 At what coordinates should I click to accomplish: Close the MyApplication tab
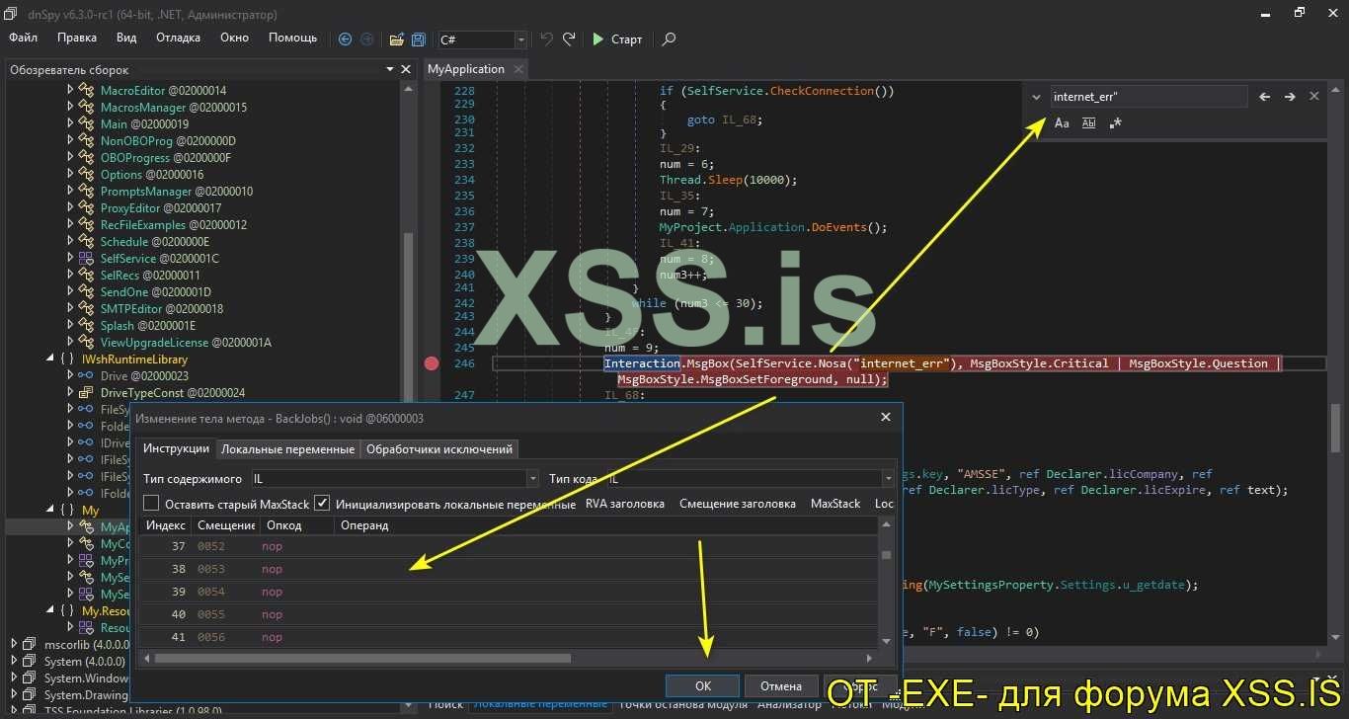point(516,69)
